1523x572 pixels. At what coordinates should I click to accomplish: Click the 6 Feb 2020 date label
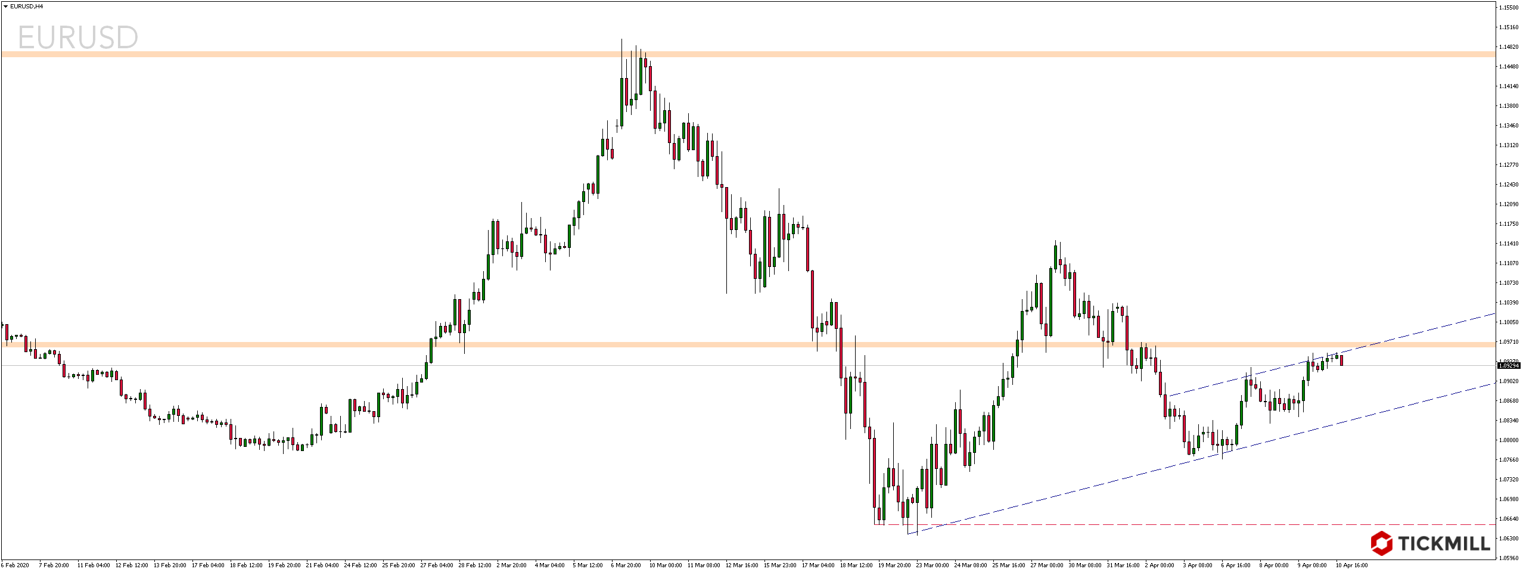click(x=15, y=565)
